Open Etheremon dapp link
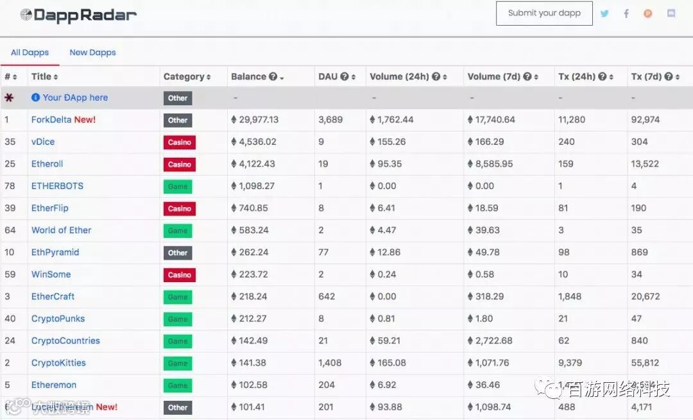Screen dimensions: 693x420 (53, 385)
